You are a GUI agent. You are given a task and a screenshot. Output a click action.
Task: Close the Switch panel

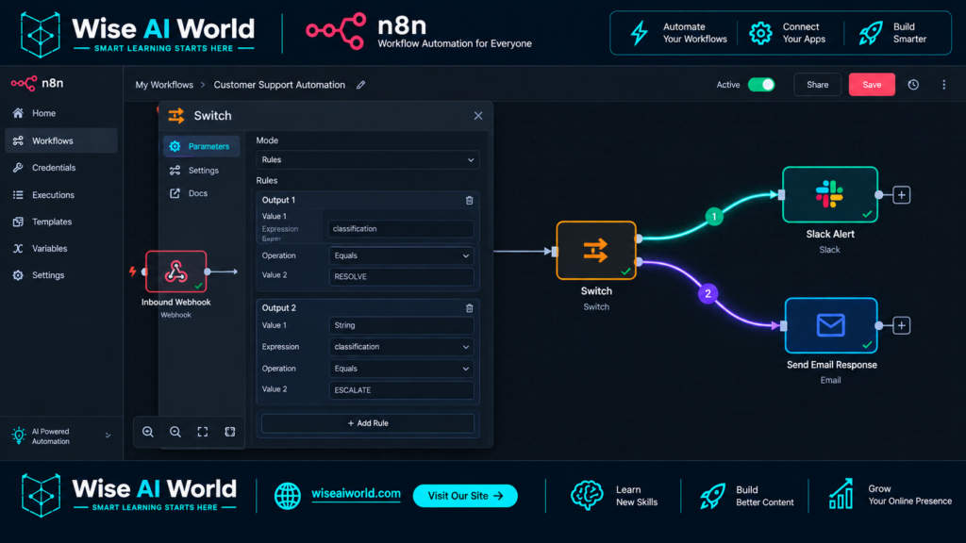pos(478,116)
